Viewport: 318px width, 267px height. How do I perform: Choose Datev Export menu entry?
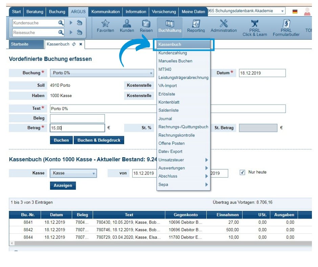[x=170, y=151]
